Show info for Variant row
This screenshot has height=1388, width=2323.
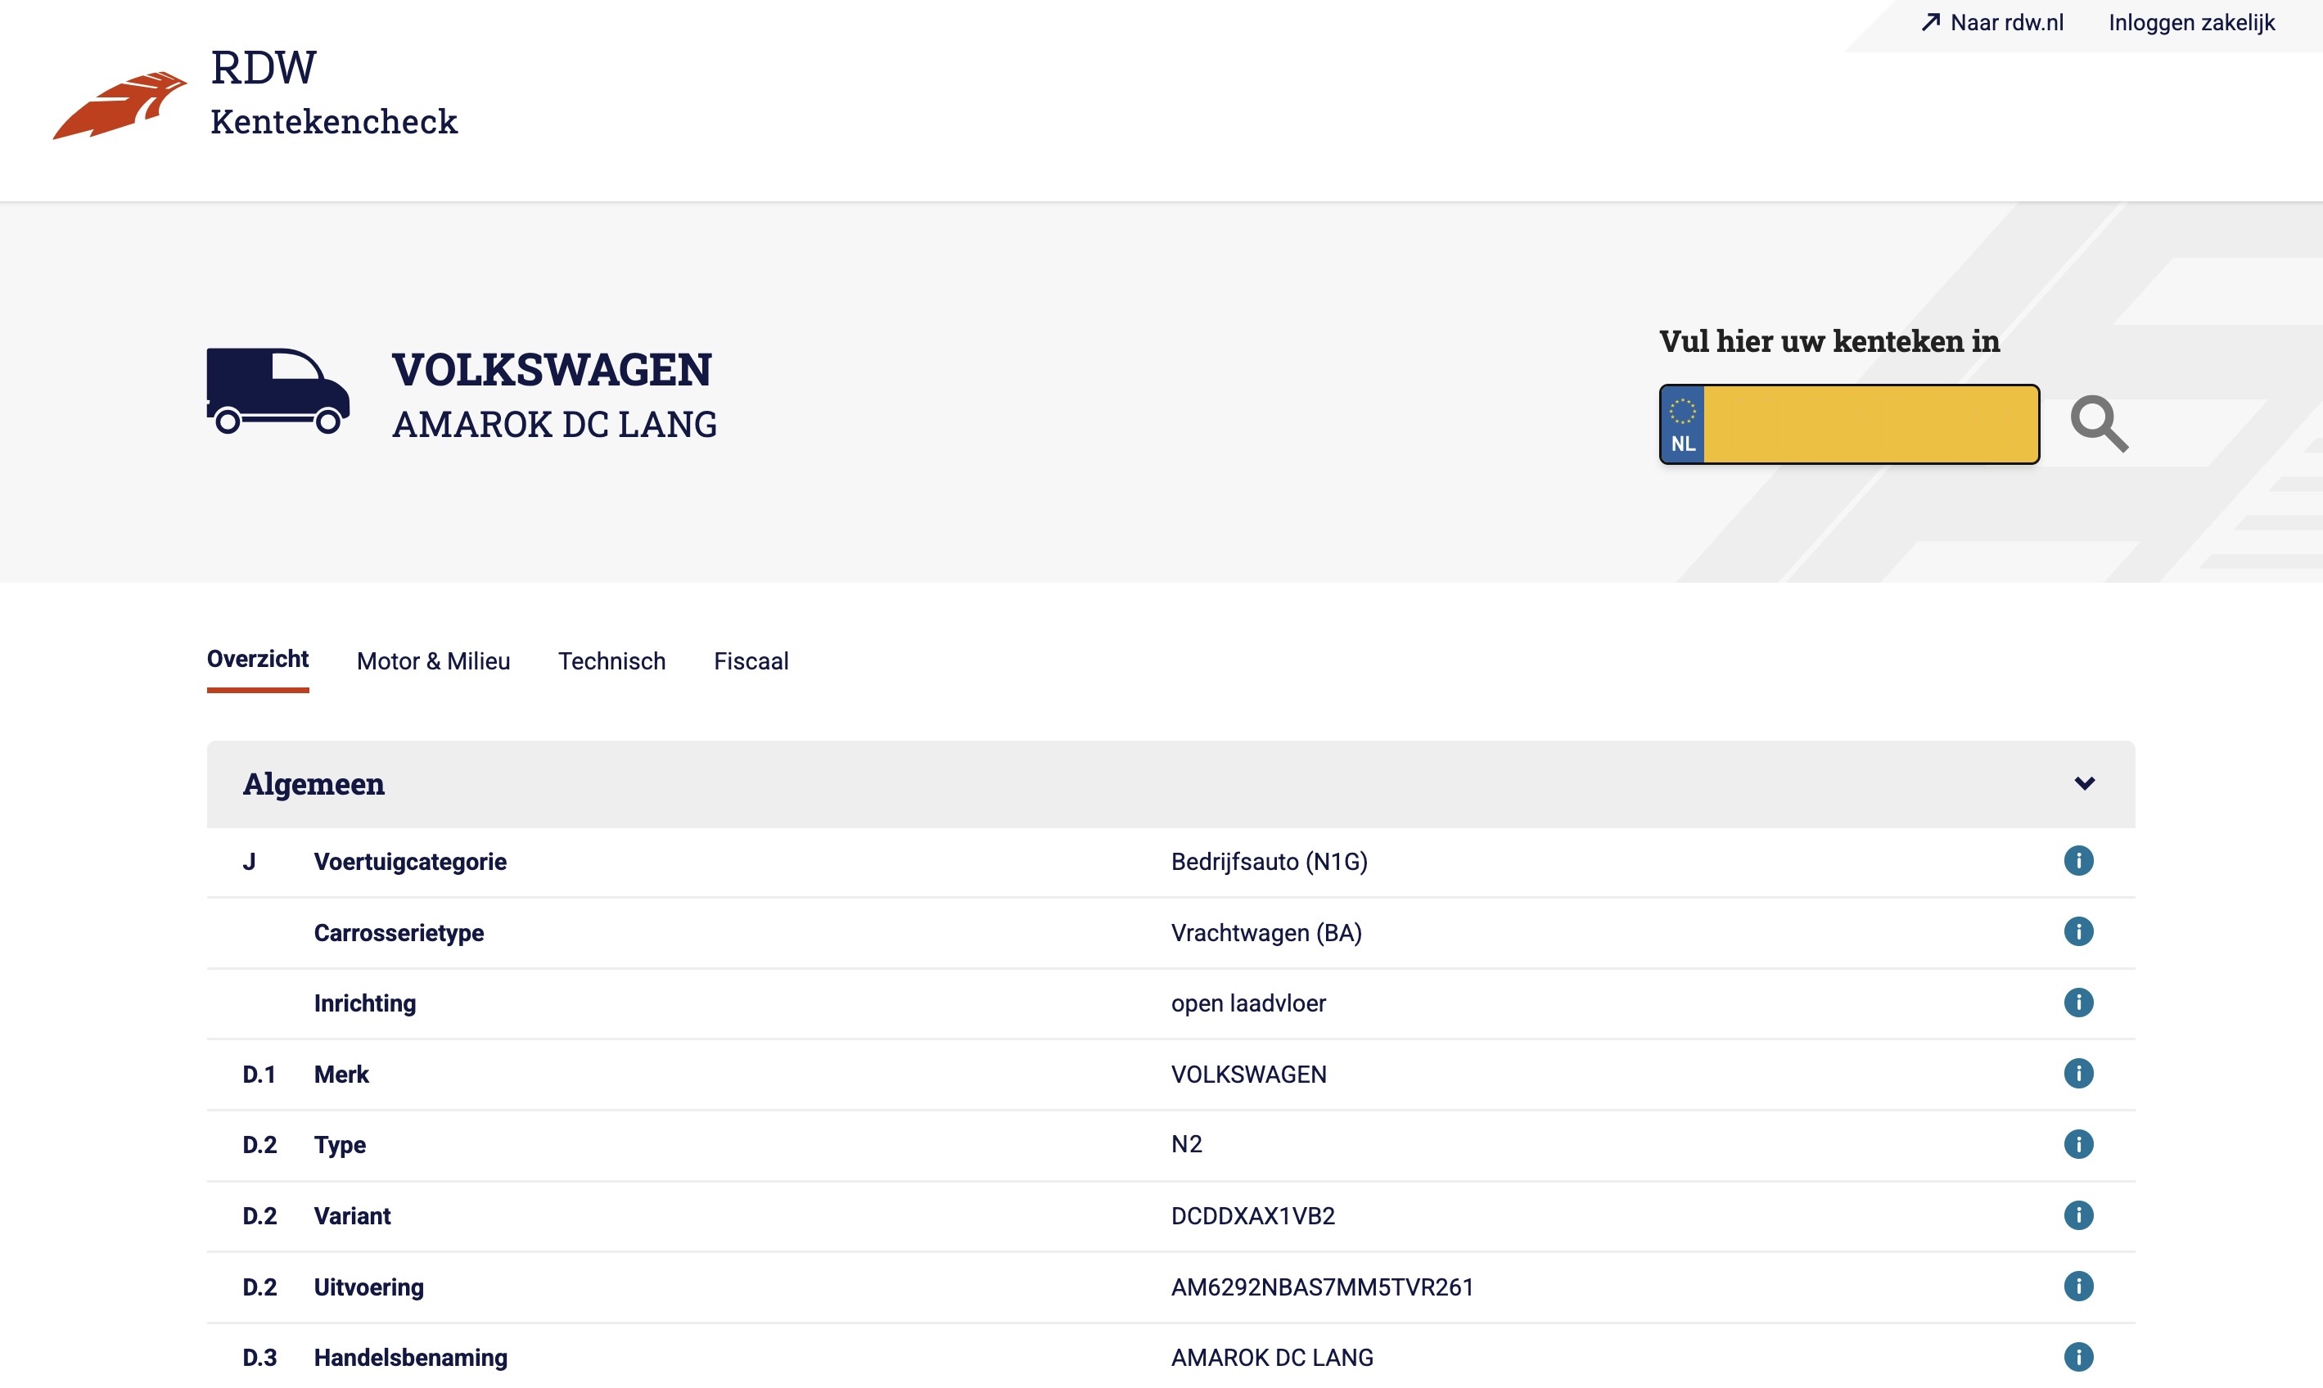[x=2078, y=1215]
